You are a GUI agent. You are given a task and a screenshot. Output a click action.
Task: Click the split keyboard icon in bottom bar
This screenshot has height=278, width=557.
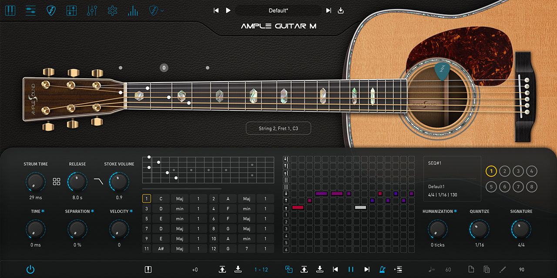148,269
